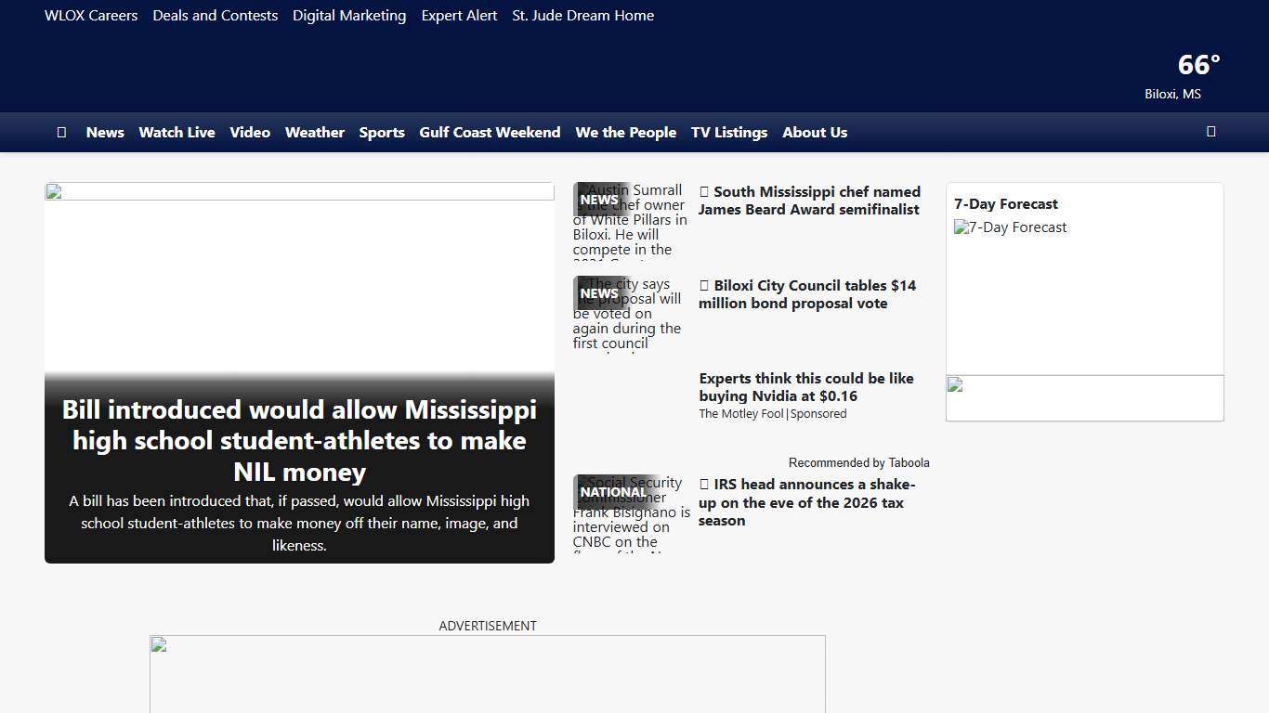Open Biloxi City Council bond proposal article
The height and width of the screenshot is (713, 1269).
tap(806, 294)
